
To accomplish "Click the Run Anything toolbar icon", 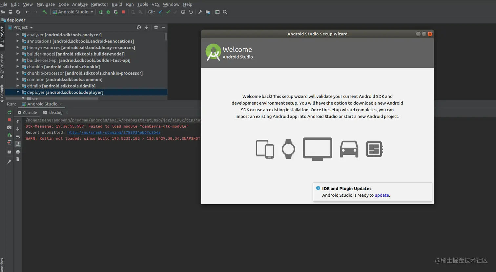I will [217, 12].
